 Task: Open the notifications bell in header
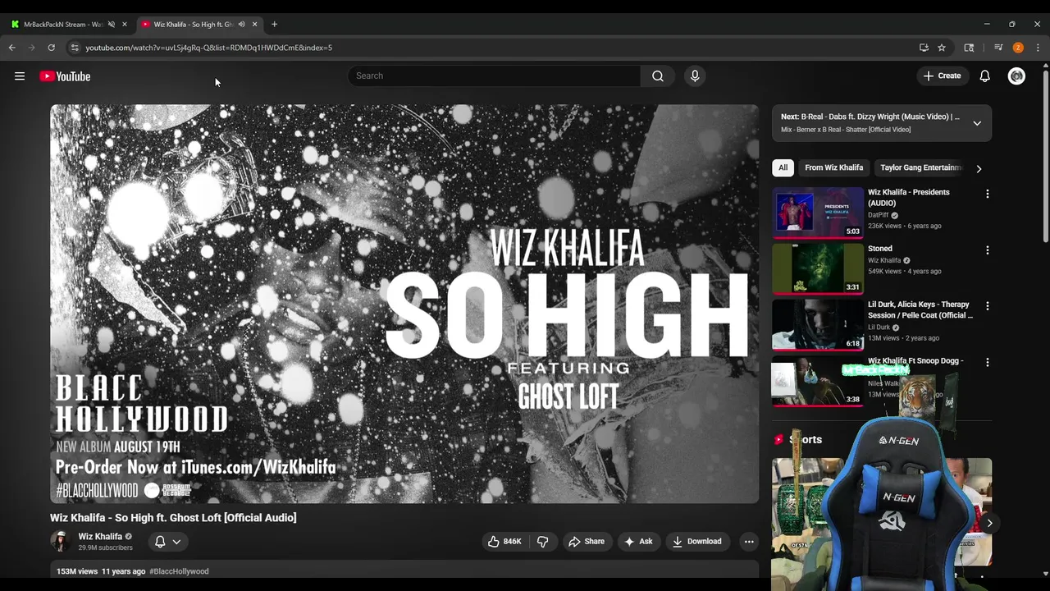pos(984,76)
